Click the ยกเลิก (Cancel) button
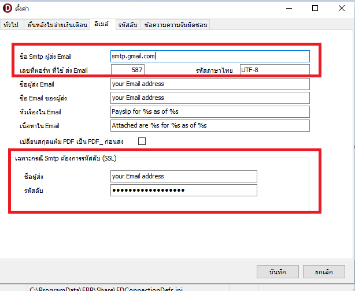This screenshot has width=355, height=291. tap(322, 271)
